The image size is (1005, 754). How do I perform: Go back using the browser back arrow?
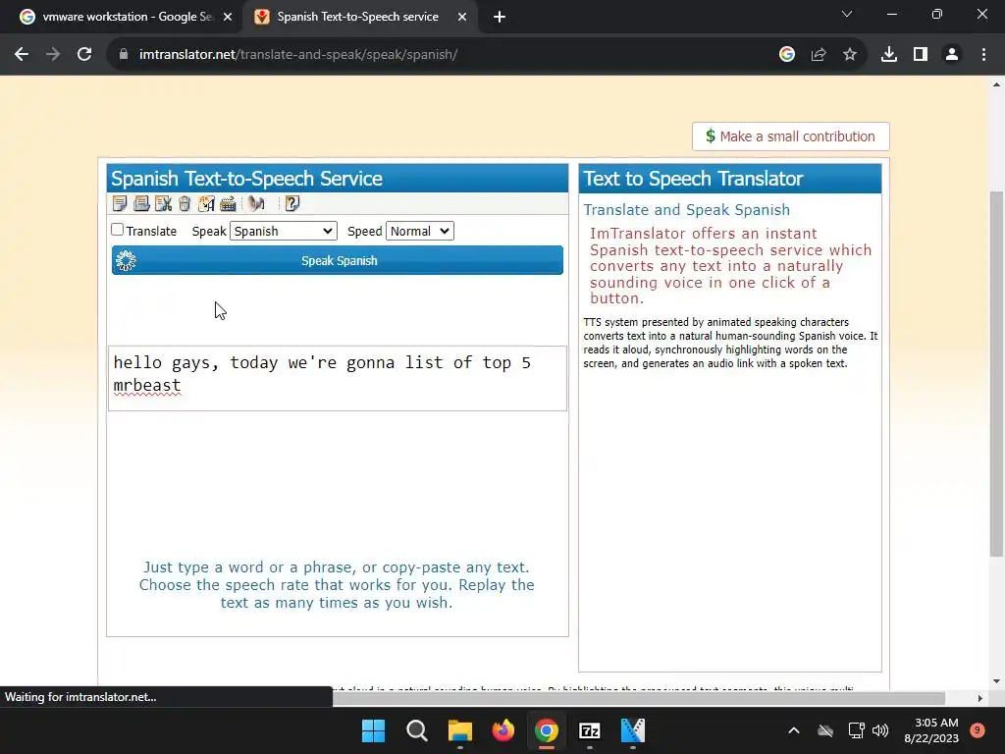22,55
